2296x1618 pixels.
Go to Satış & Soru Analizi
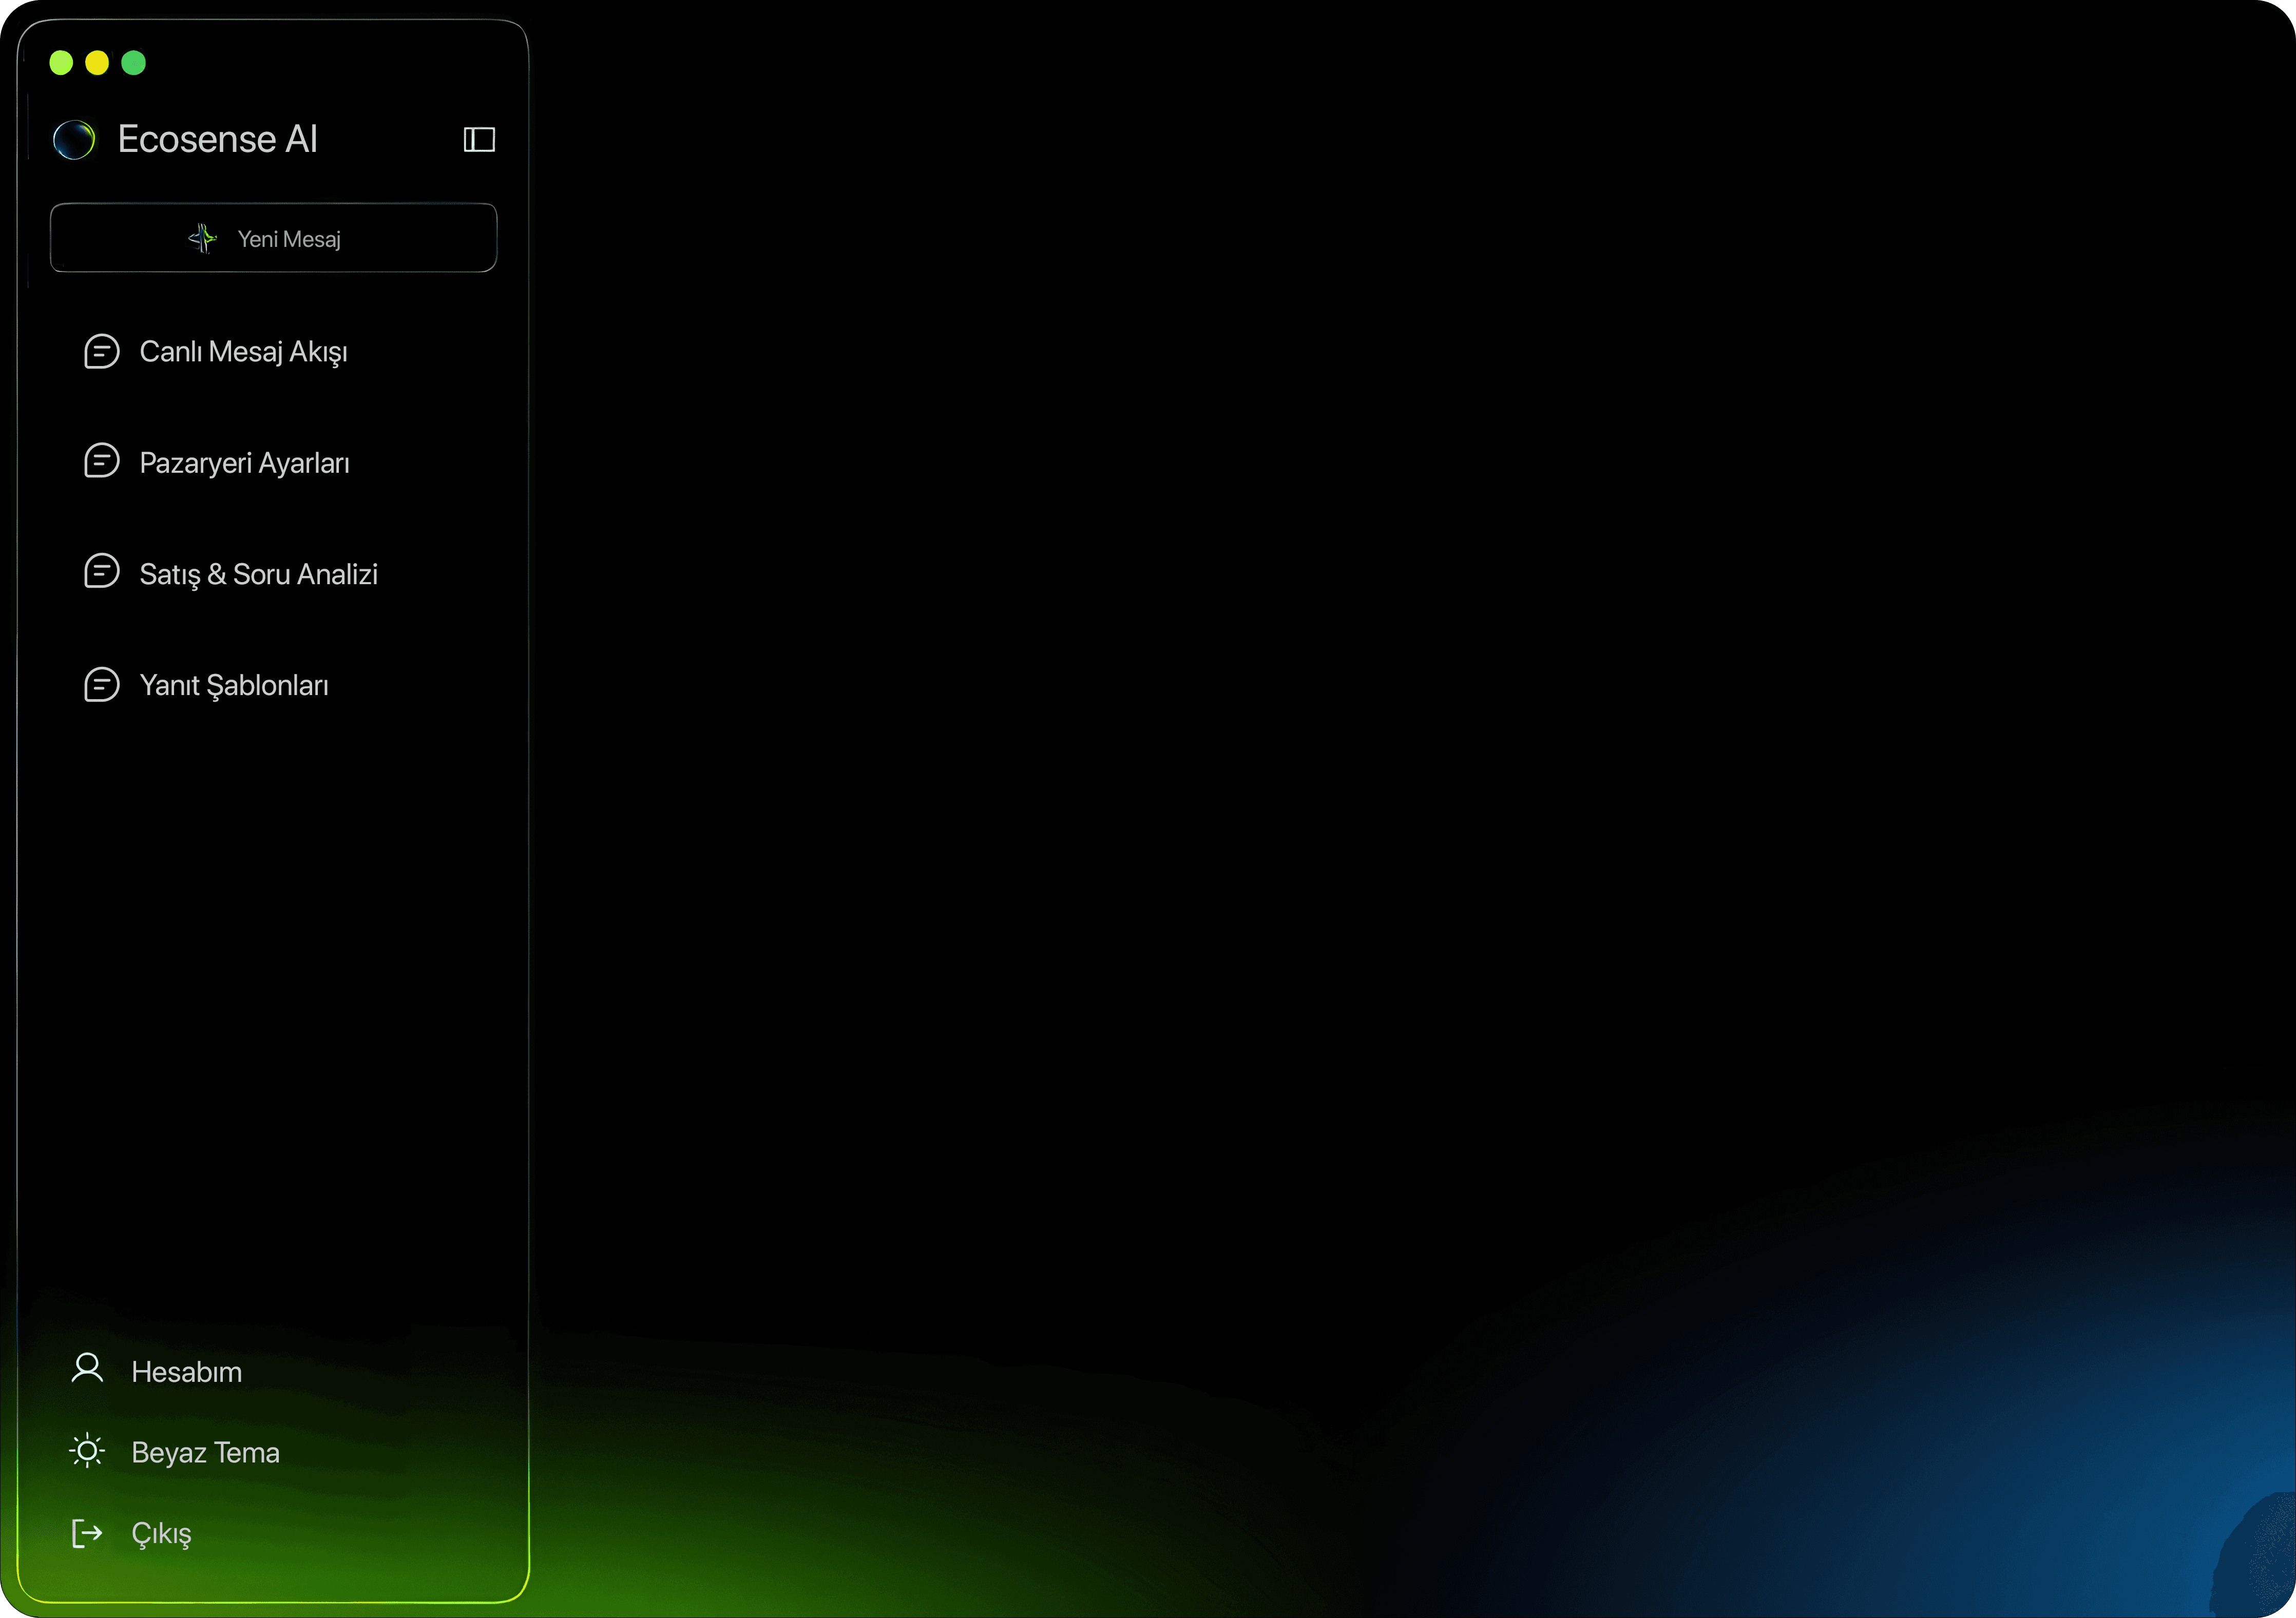pos(258,574)
